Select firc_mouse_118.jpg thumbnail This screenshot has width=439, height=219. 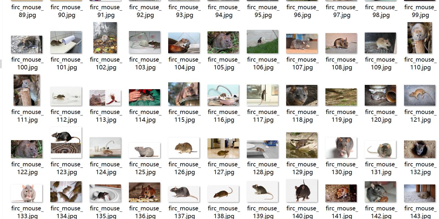(x=302, y=95)
